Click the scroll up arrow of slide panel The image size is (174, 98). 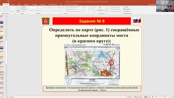point(6,15)
